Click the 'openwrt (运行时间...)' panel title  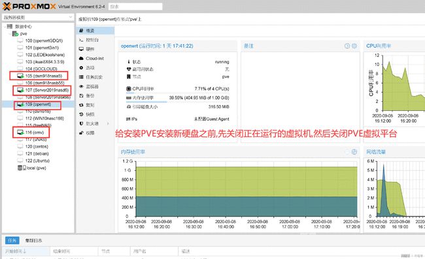click(157, 46)
